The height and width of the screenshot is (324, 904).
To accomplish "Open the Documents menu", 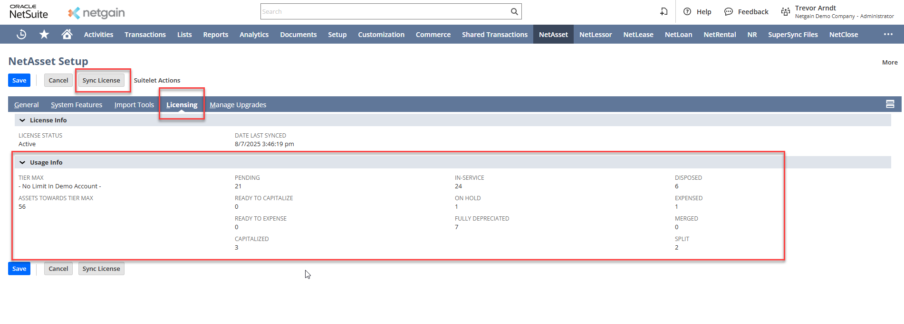I will click(298, 34).
